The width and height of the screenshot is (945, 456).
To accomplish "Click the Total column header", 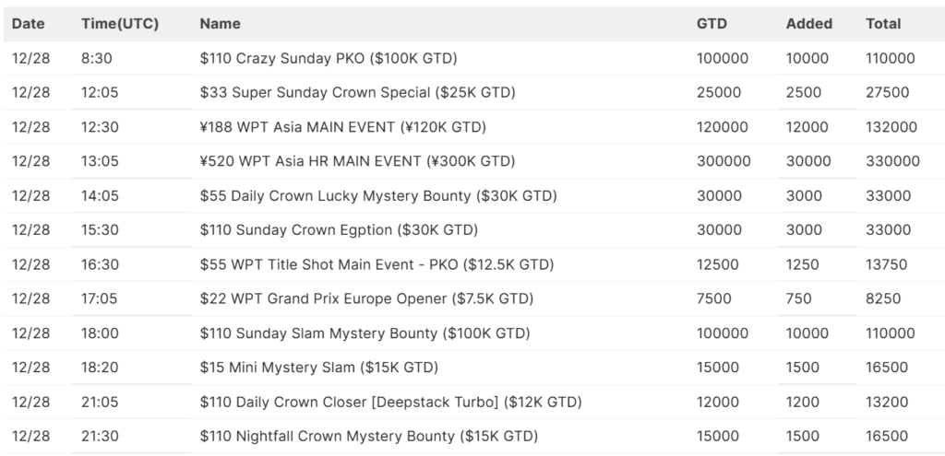I will point(883,24).
